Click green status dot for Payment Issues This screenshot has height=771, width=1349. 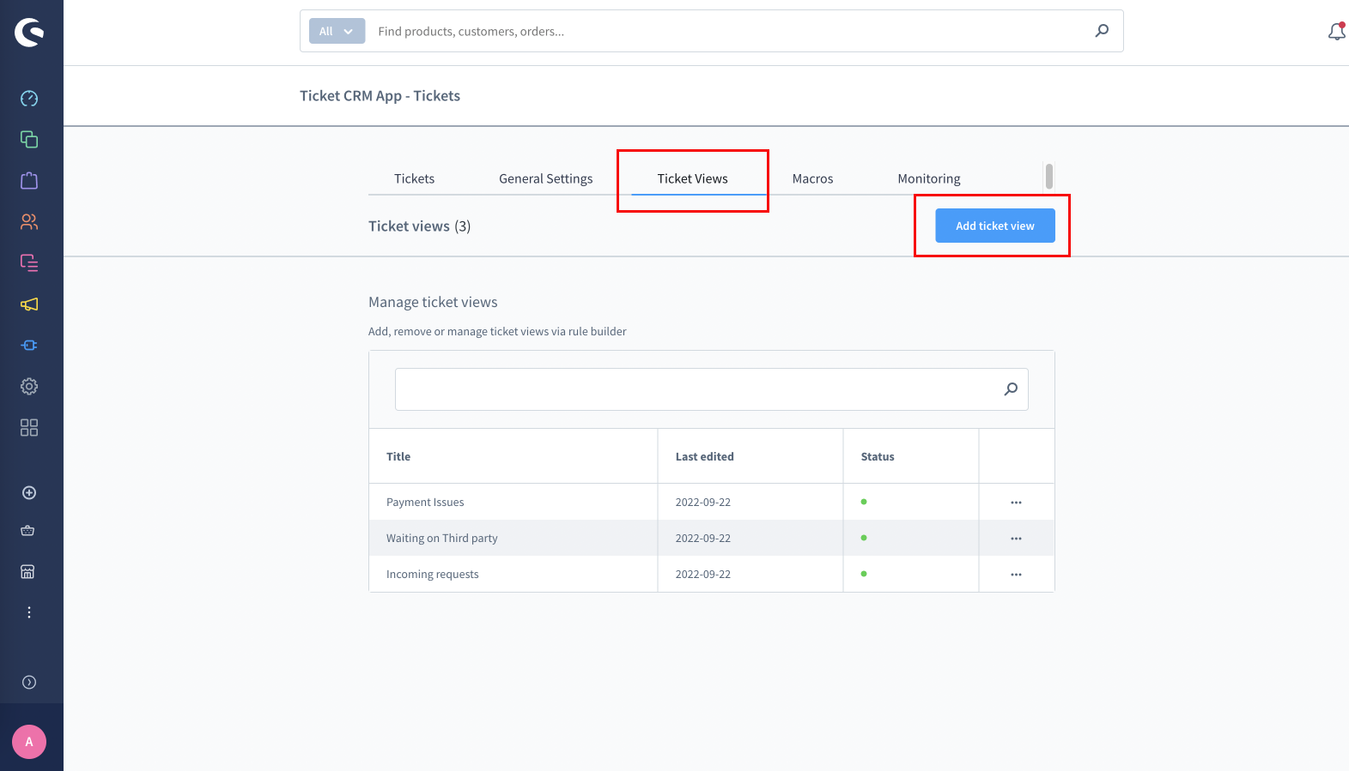864,502
